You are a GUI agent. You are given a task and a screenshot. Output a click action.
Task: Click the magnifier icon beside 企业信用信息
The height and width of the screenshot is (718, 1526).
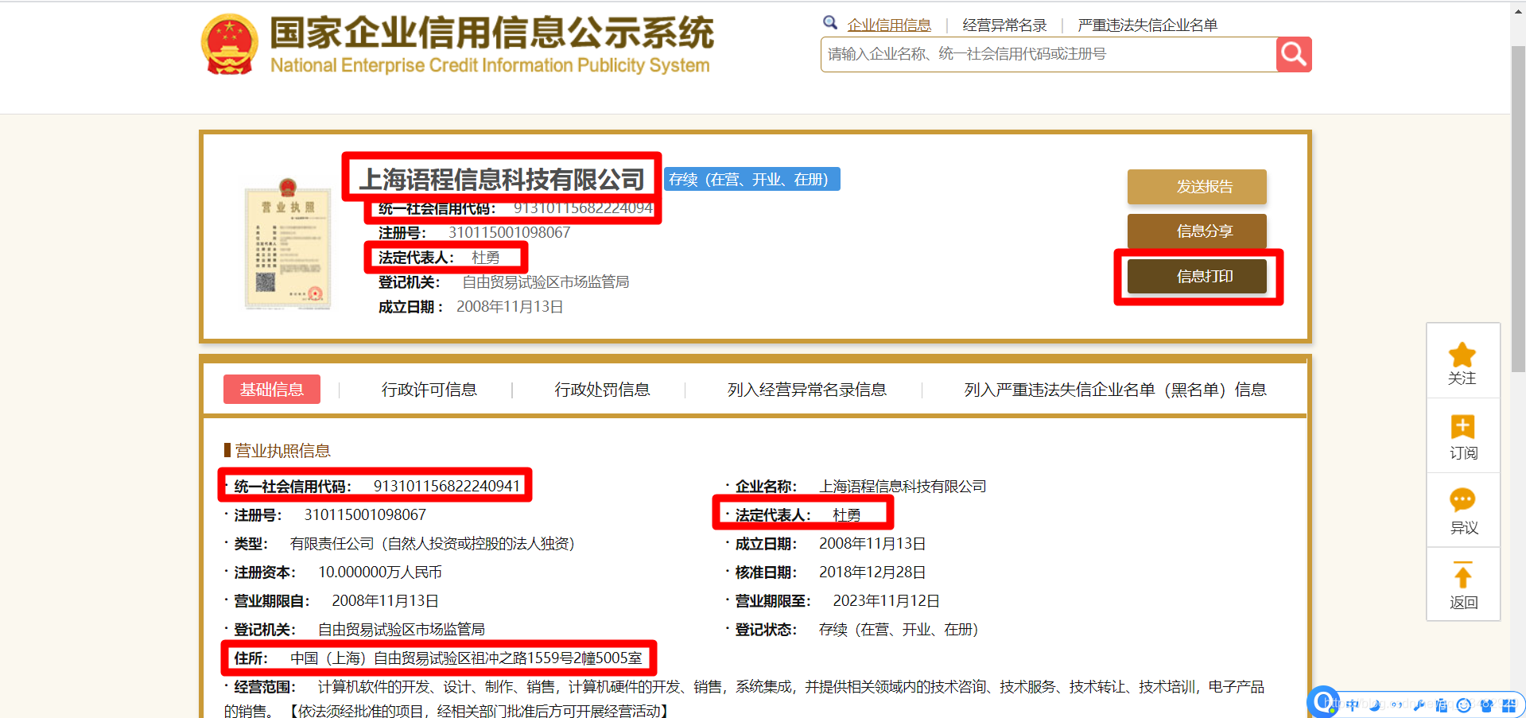[x=830, y=23]
